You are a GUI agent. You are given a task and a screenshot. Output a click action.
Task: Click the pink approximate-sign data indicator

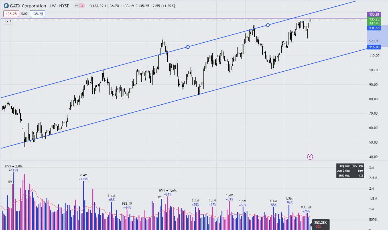(82, 6)
